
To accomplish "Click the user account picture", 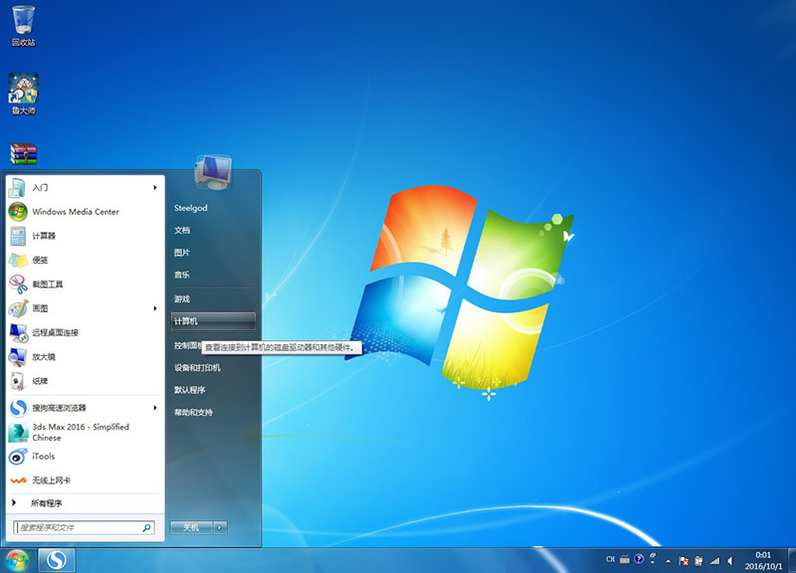I will [213, 171].
